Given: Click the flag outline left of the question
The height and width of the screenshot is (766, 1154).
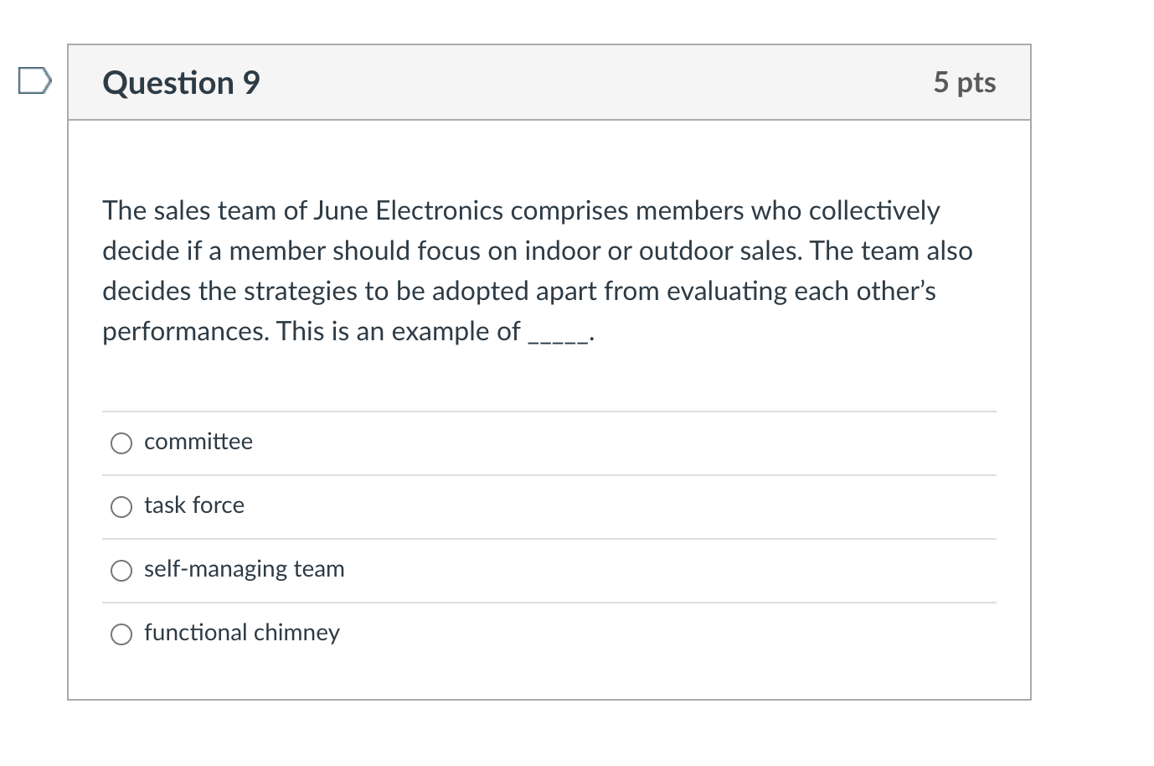Looking at the screenshot, I should pyautogui.click(x=33, y=80).
